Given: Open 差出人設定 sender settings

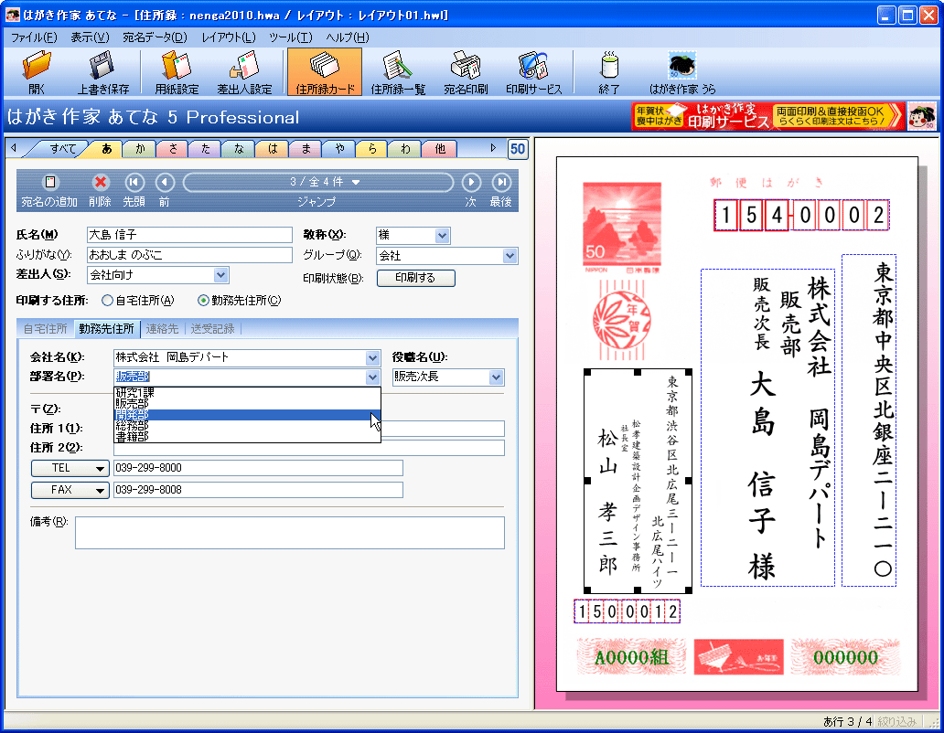Looking at the screenshot, I should (x=244, y=72).
